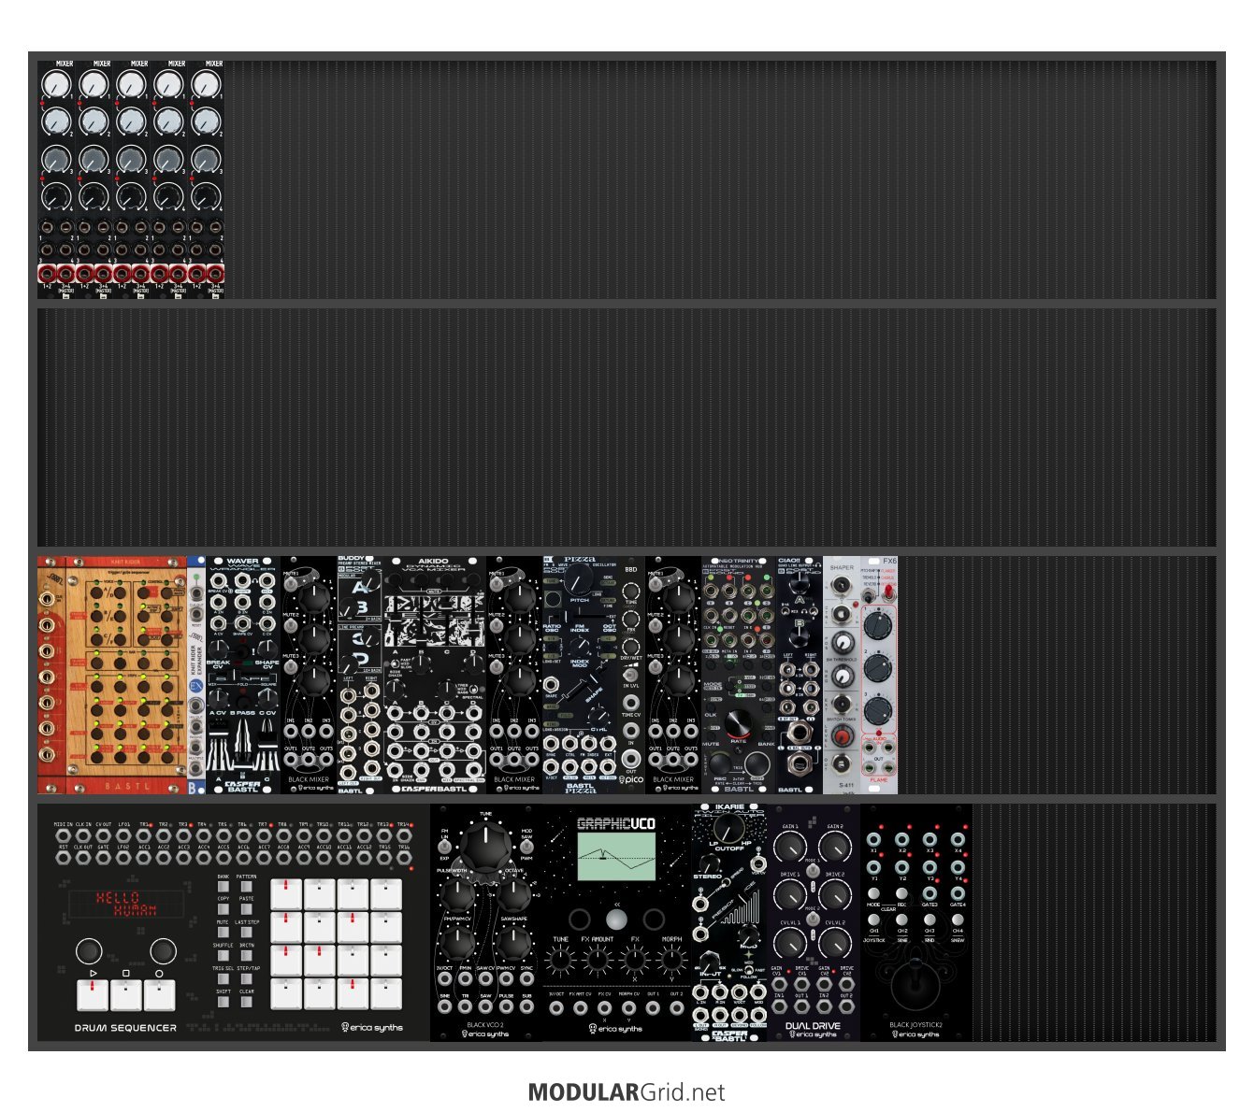Select the LFO1 jack on Drum Sequencer
This screenshot has width=1254, height=1112.
(x=123, y=835)
